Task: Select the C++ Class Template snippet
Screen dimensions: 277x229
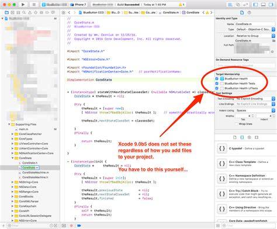Action: coord(246,164)
